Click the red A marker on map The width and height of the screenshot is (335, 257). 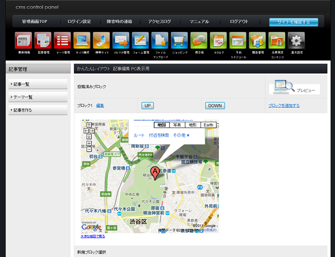click(155, 172)
